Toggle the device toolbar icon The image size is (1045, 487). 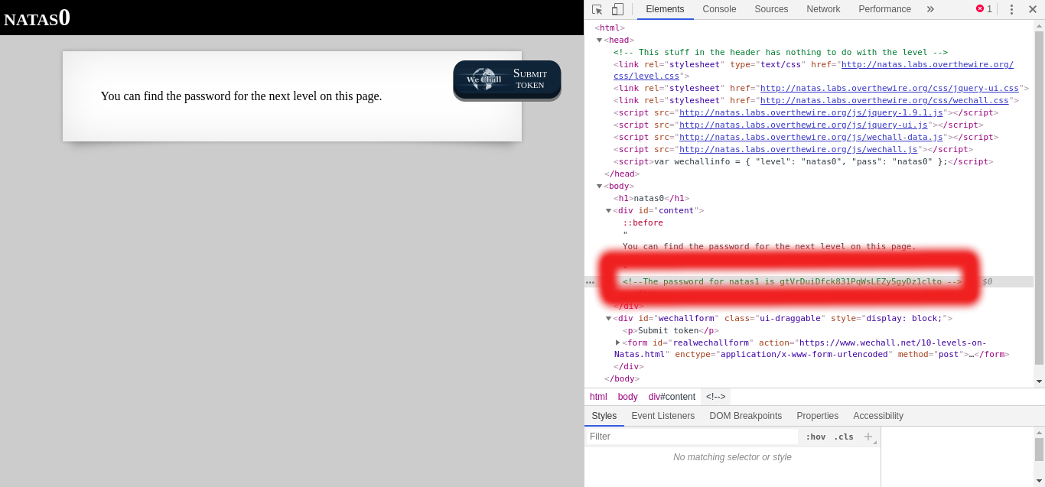coord(617,9)
